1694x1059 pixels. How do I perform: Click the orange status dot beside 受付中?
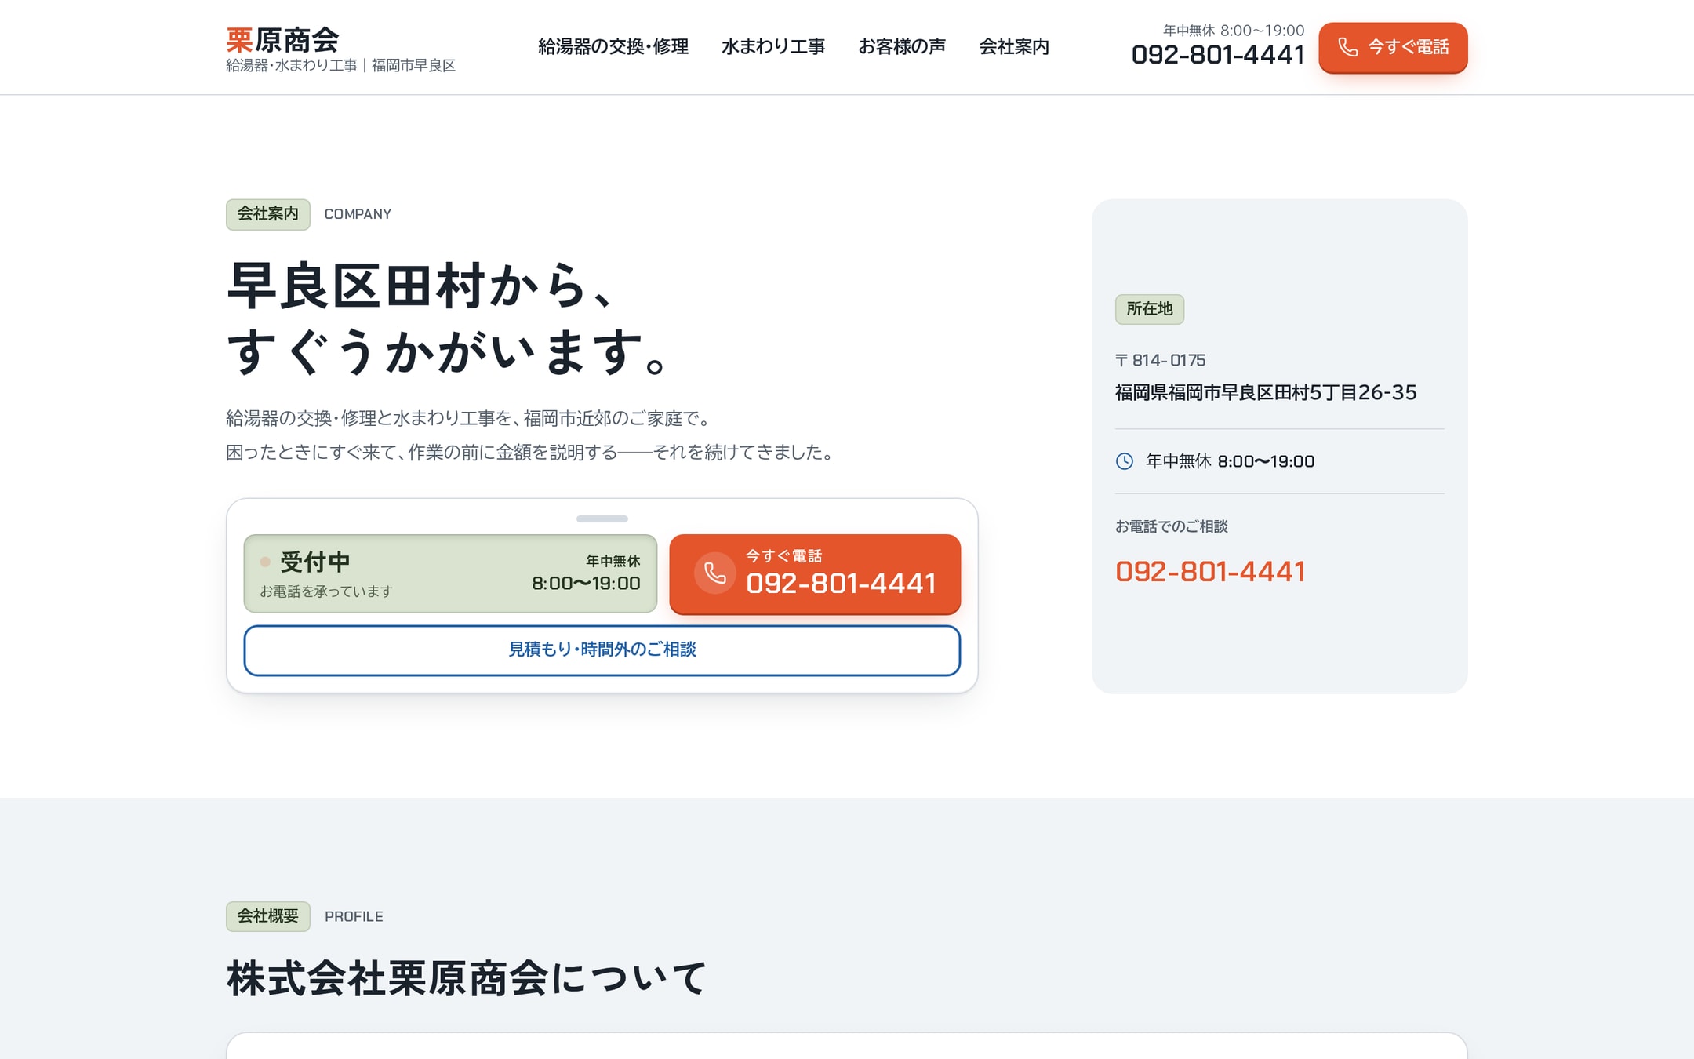(265, 562)
